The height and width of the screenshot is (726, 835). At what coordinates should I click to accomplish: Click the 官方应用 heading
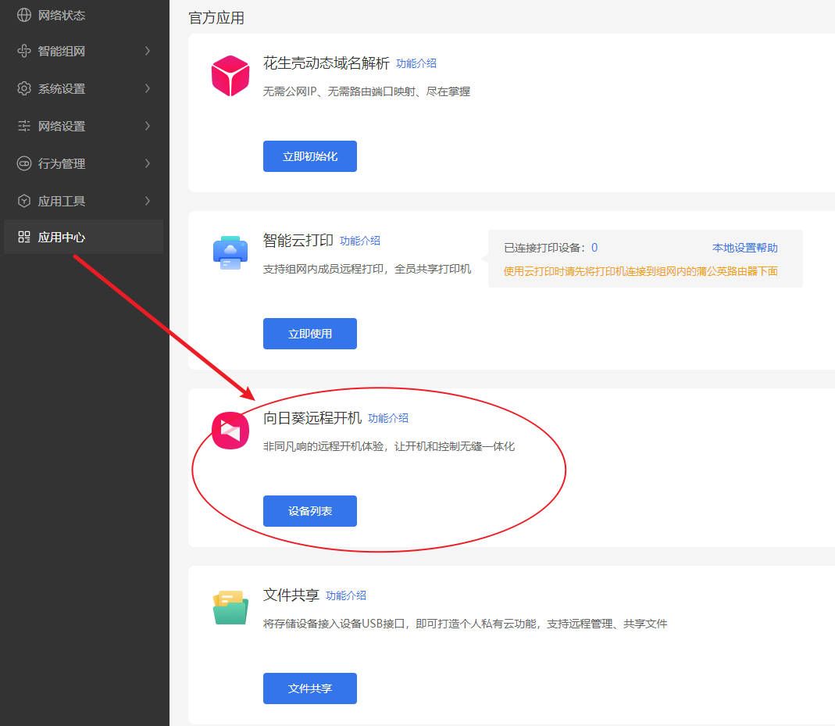[x=216, y=17]
